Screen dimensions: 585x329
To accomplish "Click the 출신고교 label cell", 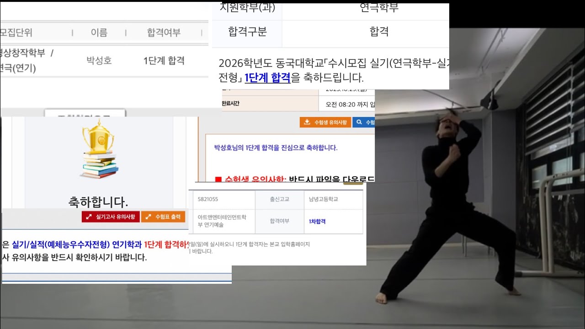I will pos(279,199).
